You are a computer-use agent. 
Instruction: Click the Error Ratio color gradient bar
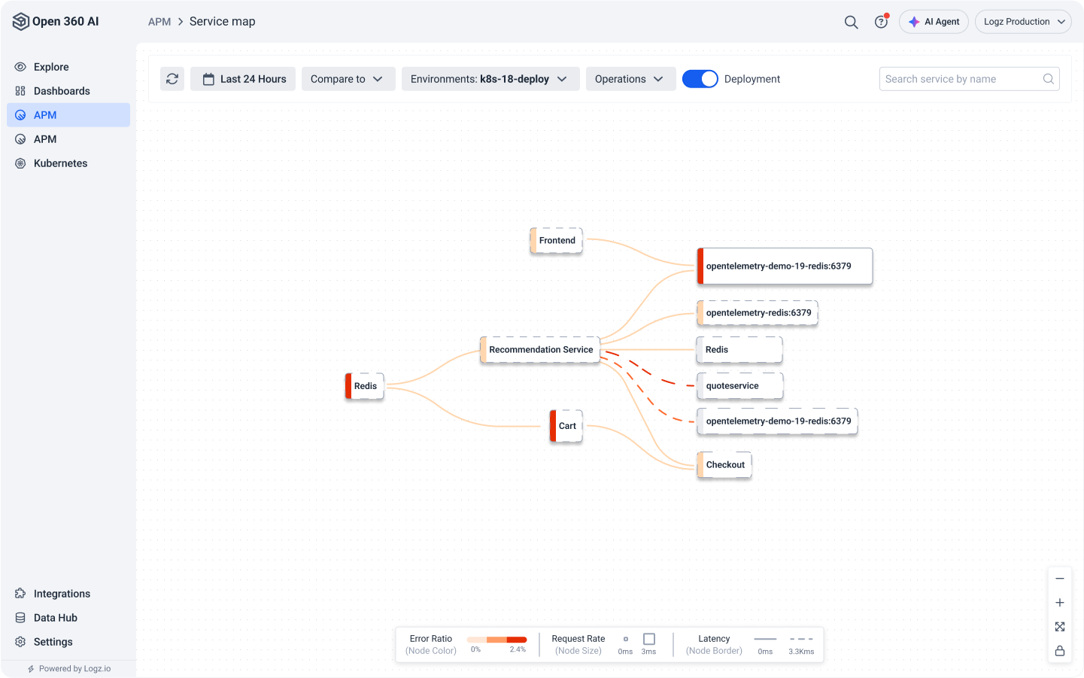(496, 640)
